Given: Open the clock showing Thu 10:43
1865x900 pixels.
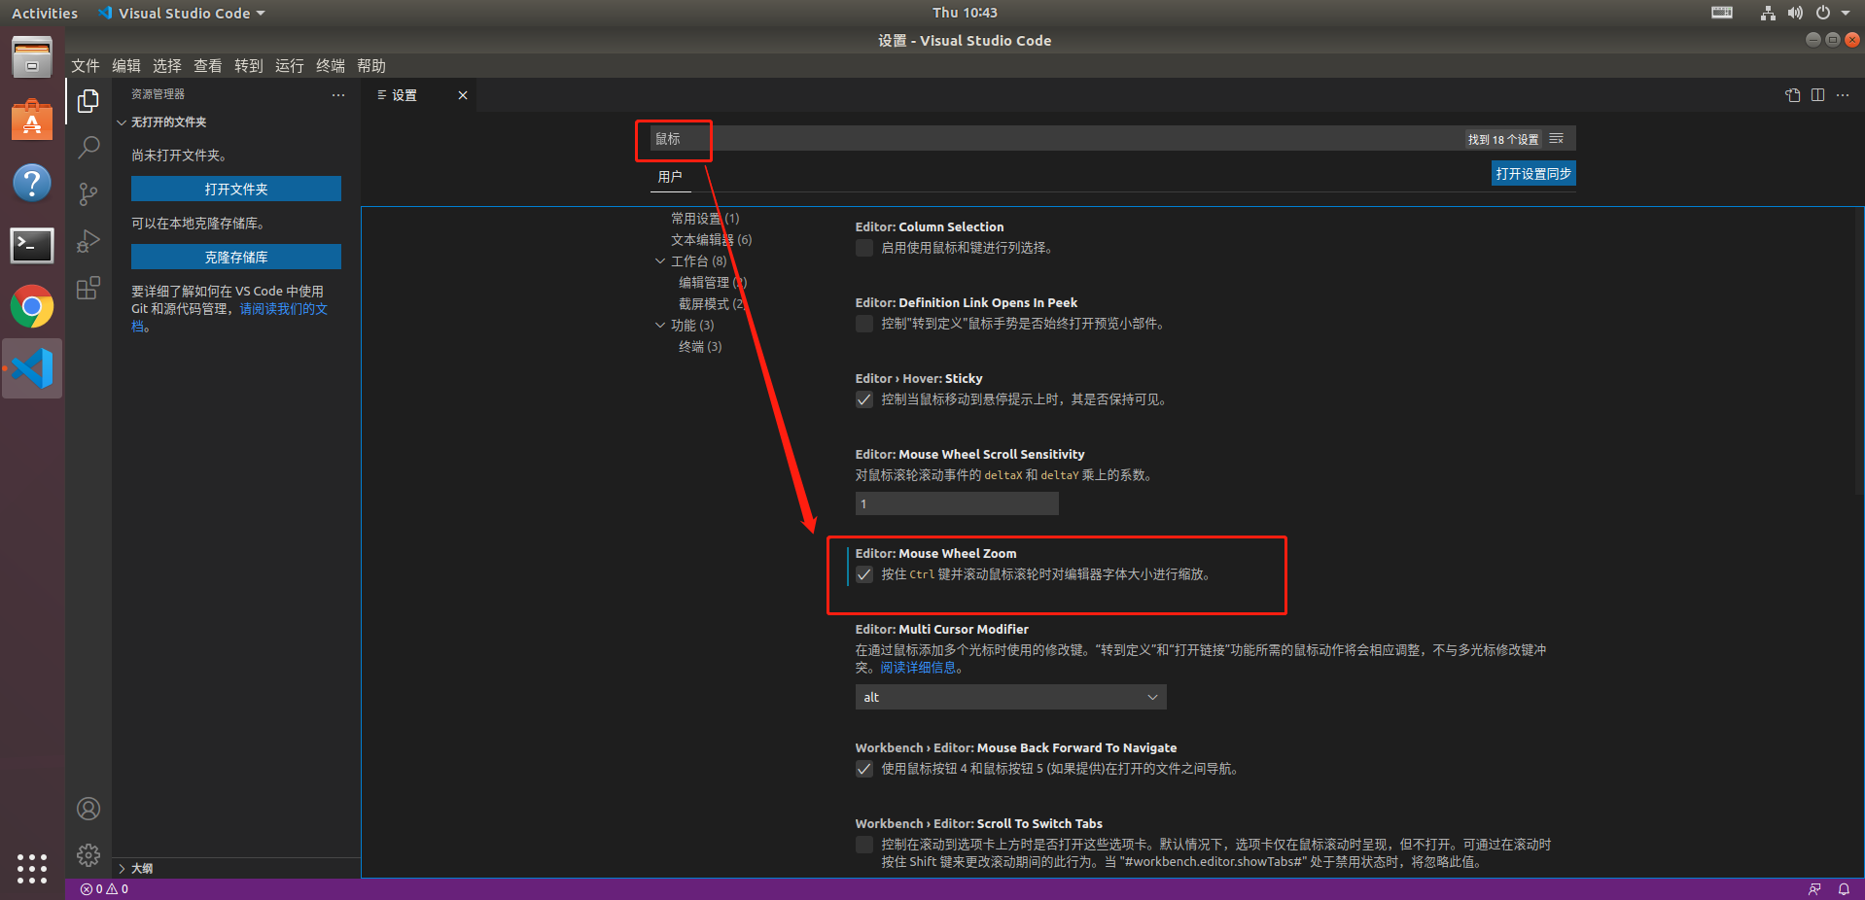Looking at the screenshot, I should click(965, 13).
